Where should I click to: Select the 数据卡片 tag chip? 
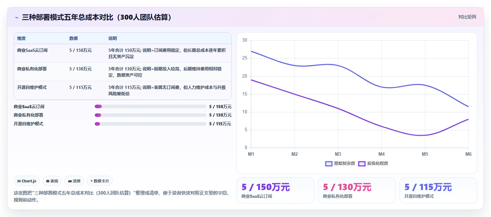tap(100, 181)
